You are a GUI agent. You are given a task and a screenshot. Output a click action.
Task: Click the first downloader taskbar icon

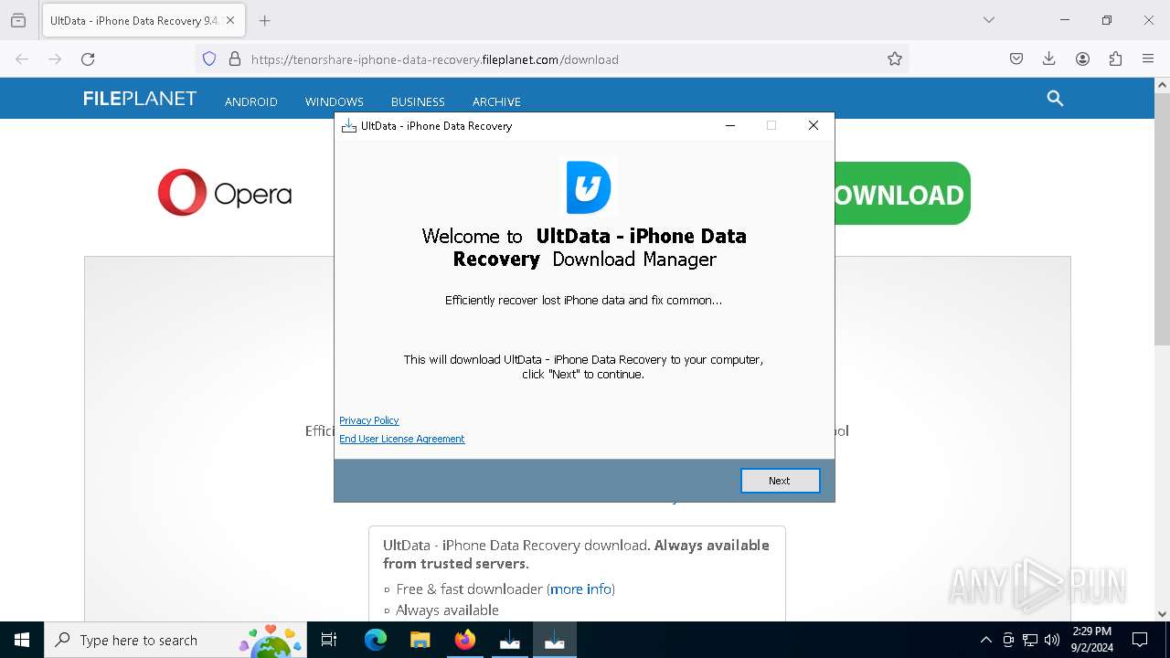(x=509, y=640)
